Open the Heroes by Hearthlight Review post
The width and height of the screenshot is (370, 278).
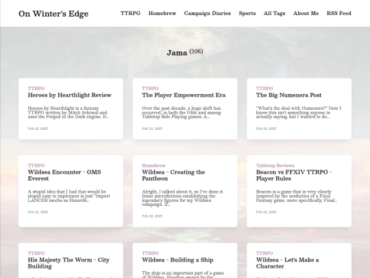(70, 95)
